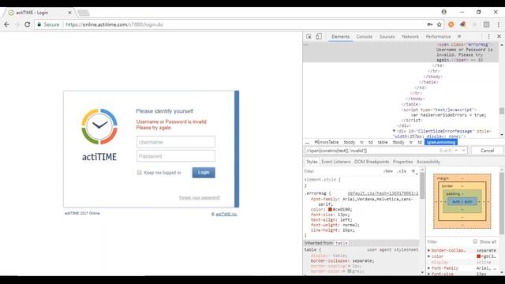The image size is (505, 284).
Task: Expand the border-collapse computed property
Action: coord(429,250)
